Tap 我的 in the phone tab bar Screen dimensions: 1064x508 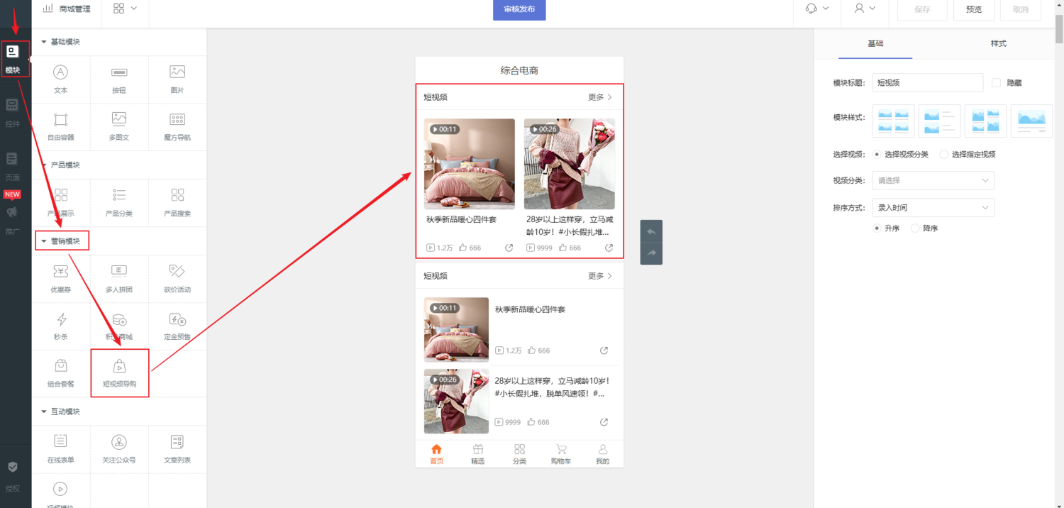click(603, 454)
